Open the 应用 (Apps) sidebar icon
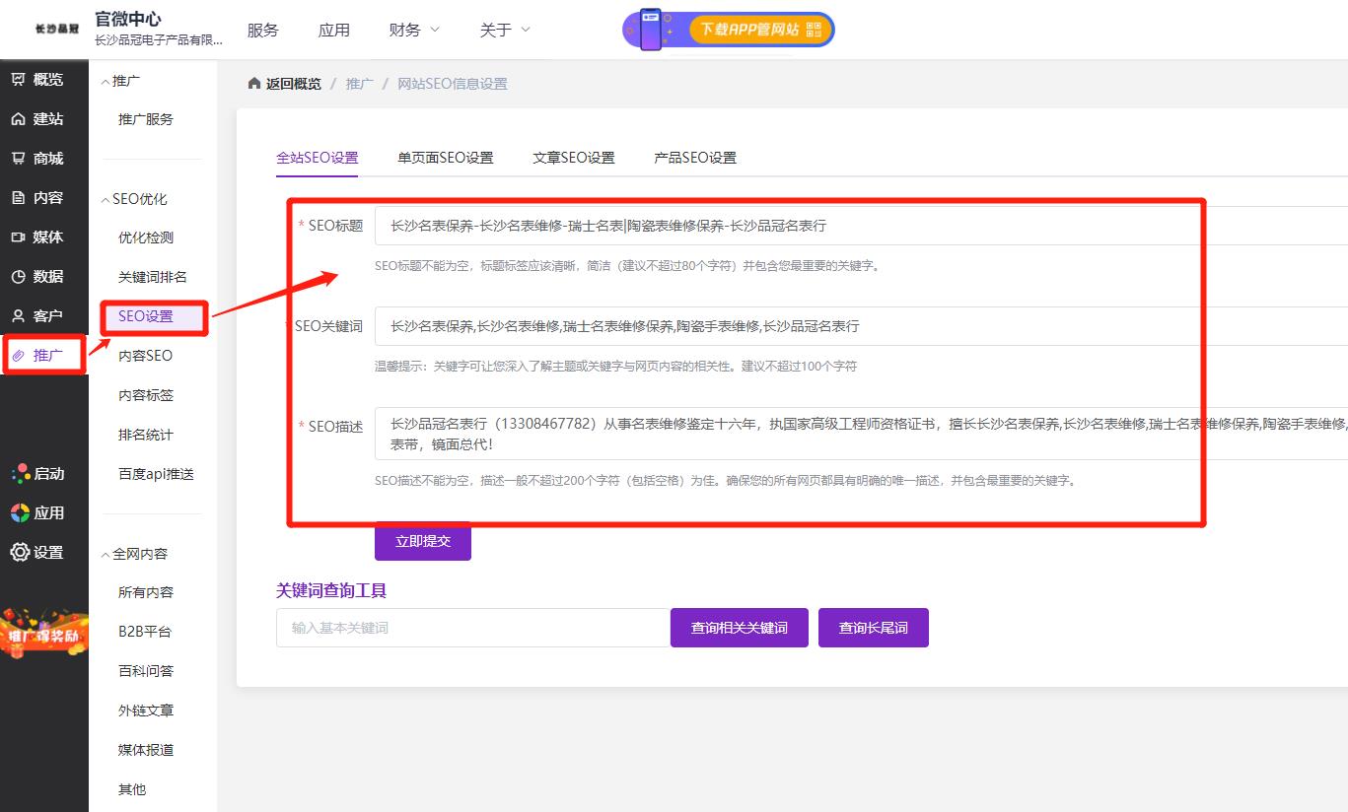Image resolution: width=1348 pixels, height=812 pixels. point(43,512)
